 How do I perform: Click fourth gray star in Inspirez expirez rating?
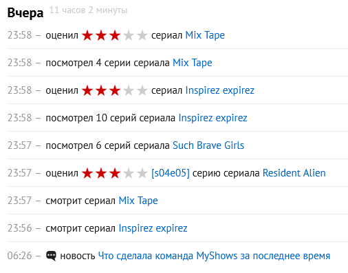point(129,90)
